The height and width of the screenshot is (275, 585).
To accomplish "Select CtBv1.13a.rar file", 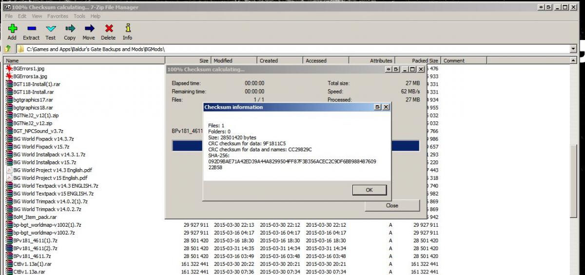I will (x=29, y=272).
